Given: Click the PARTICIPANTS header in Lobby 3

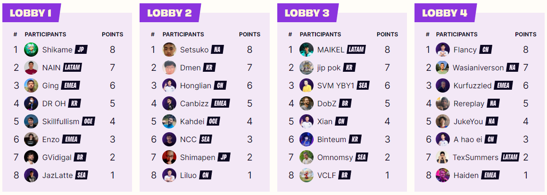Looking at the screenshot, I should [320, 34].
